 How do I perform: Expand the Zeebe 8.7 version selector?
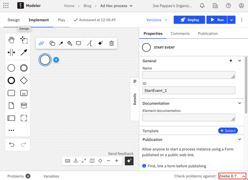click(232, 176)
